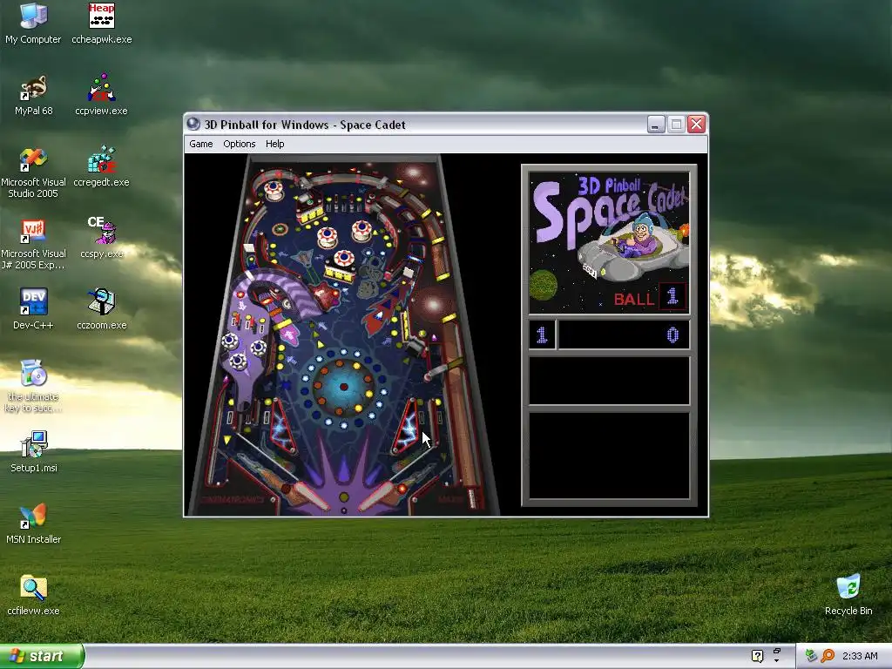Click the orange magnifier tray icon
This screenshot has height=669, width=892.
[x=828, y=656]
